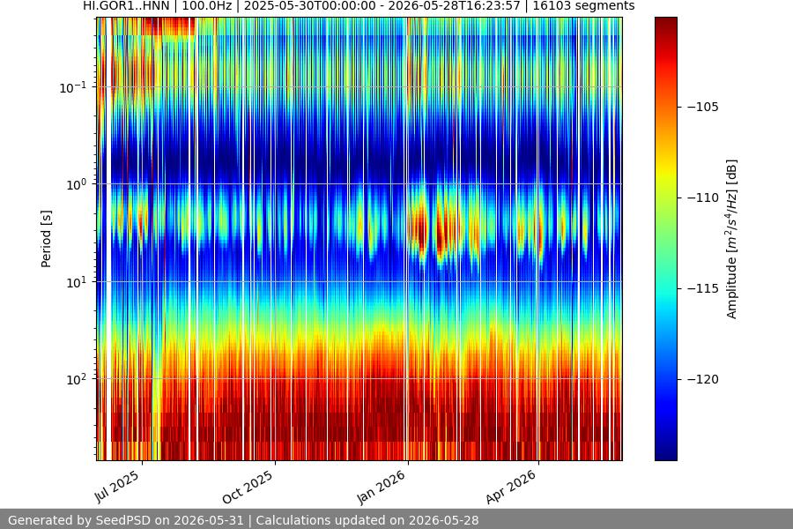The height and width of the screenshot is (529, 793).
Task: Select the Jul 2025 axis label
Action: 117,486
